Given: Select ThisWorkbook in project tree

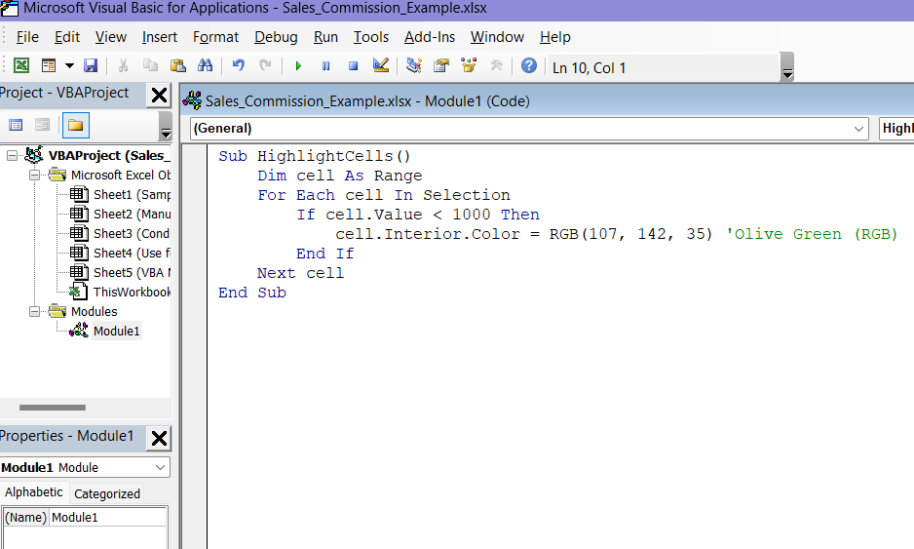Looking at the screenshot, I should point(121,292).
